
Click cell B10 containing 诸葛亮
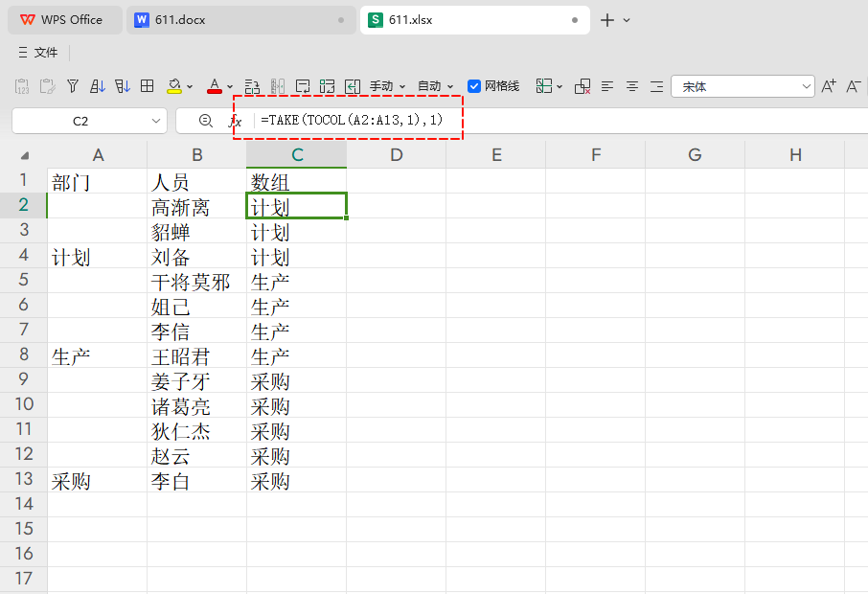tap(197, 405)
